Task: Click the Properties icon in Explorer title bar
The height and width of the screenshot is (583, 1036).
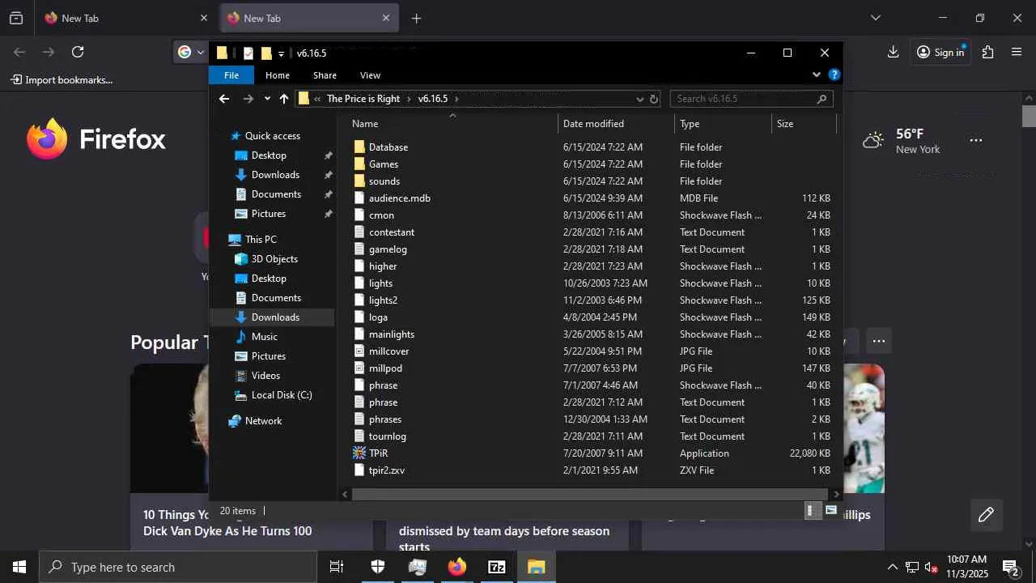Action: (248, 53)
